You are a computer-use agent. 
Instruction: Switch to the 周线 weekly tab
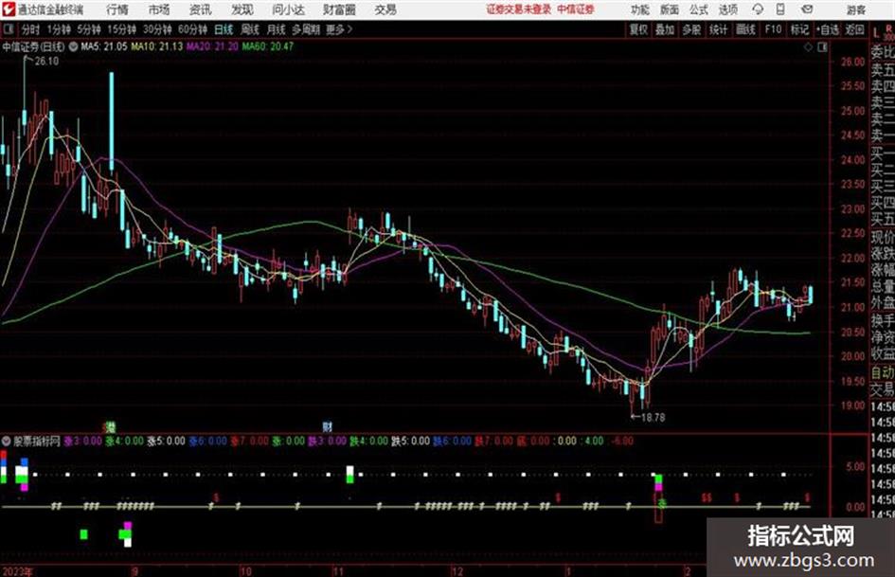[250, 29]
